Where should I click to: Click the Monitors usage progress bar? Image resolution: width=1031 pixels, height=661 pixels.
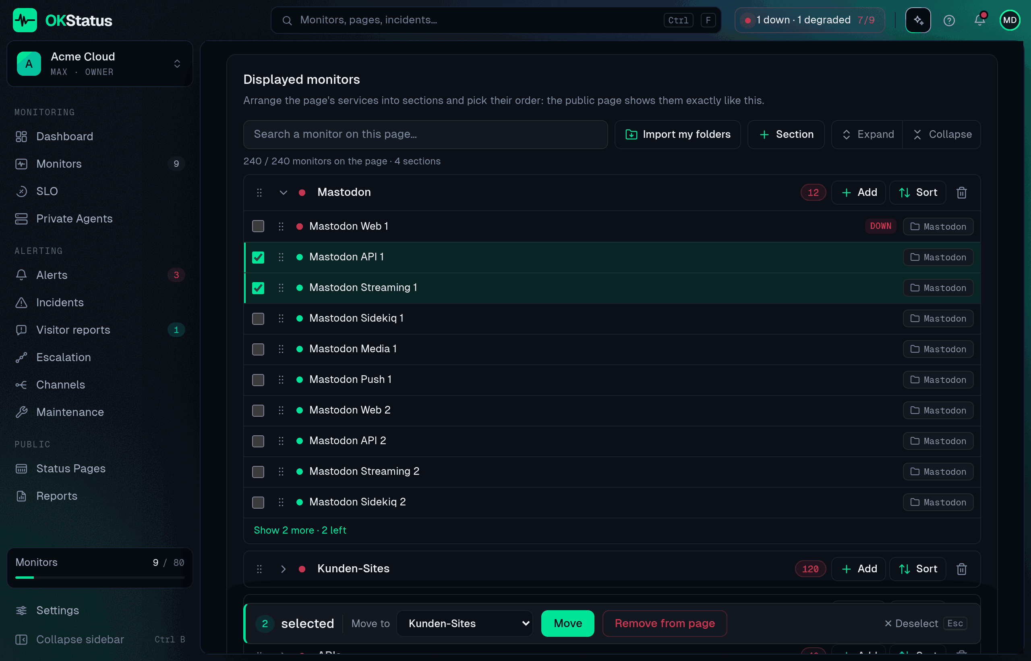click(x=99, y=577)
